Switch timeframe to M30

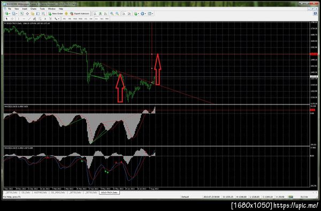coord(80,19)
